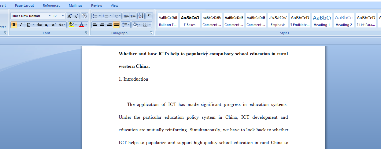
Task: Open the Font dialog launcher
Action: pyautogui.click(x=87, y=33)
